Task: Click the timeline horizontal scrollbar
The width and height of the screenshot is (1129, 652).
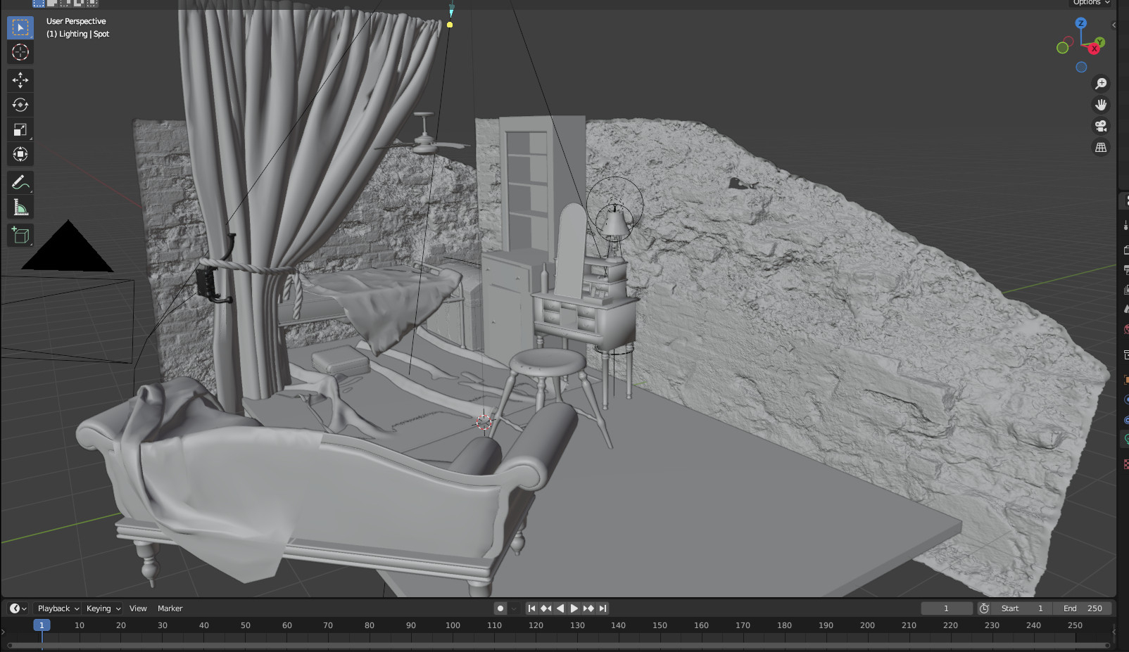Action: pyautogui.click(x=557, y=645)
